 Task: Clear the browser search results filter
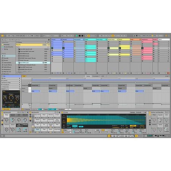pos(45,45)
